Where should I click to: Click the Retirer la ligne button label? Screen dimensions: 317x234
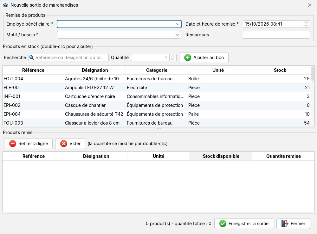(x=33, y=144)
